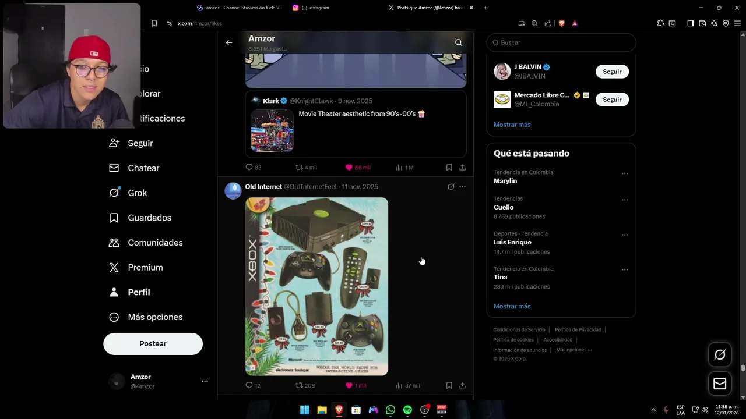Bookmark the post with 66 mil likes
Screen dimensions: 746x419
pyautogui.click(x=449, y=167)
